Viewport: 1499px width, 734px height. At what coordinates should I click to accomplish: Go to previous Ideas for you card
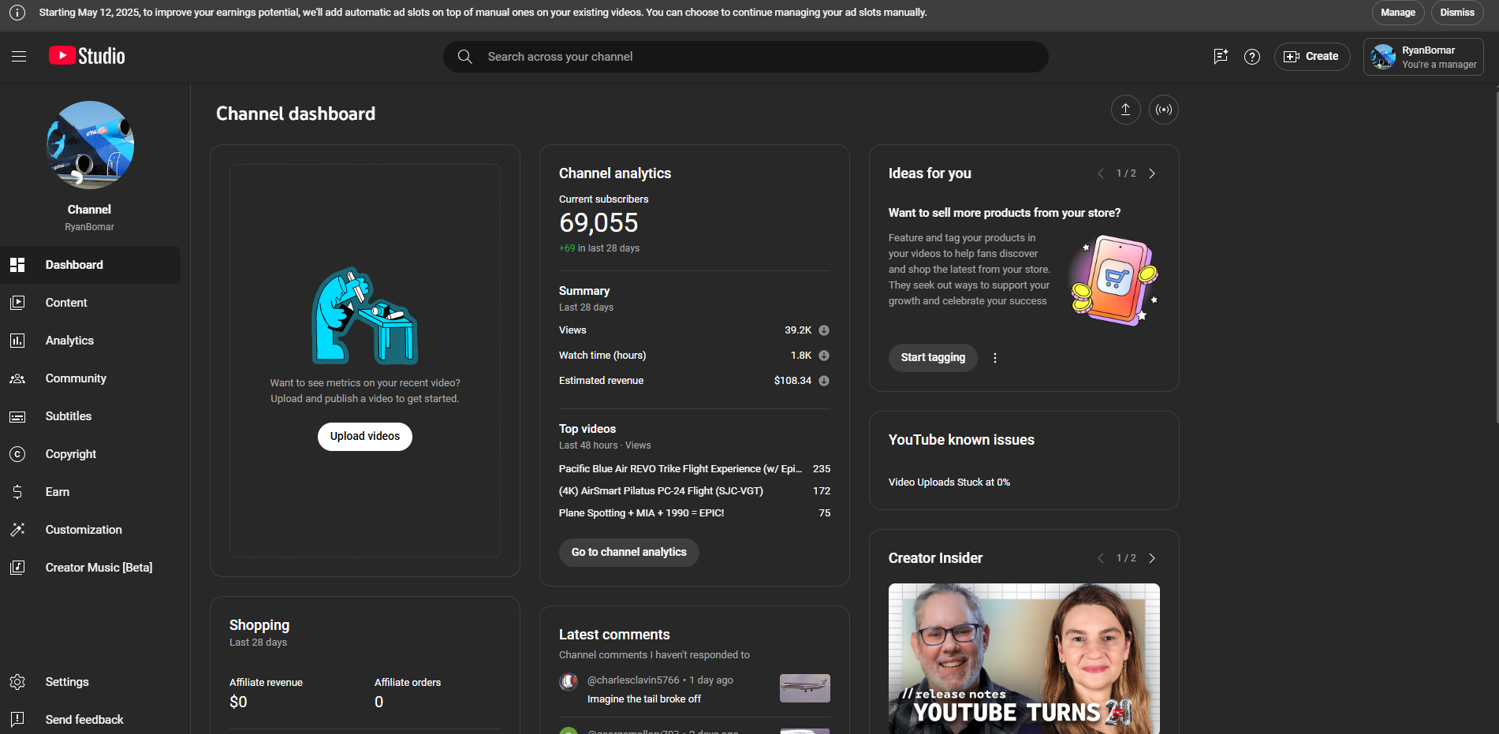coord(1101,173)
